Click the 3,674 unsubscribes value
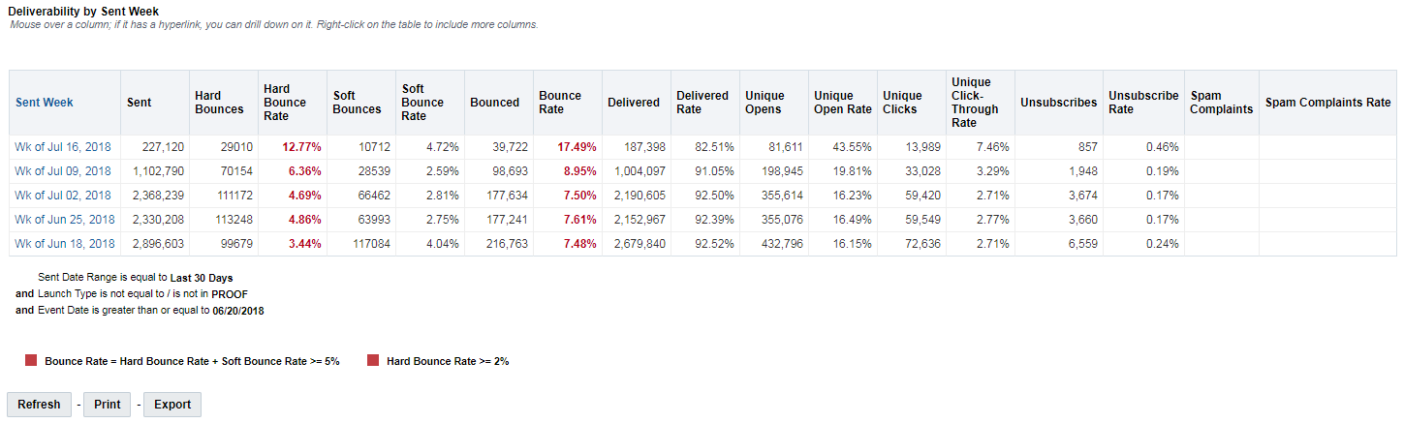 click(1082, 196)
